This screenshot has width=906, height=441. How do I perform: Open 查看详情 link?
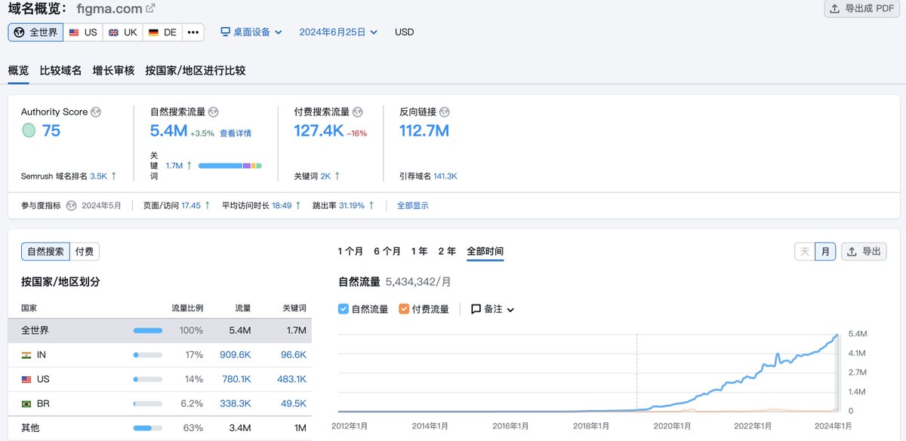click(236, 133)
